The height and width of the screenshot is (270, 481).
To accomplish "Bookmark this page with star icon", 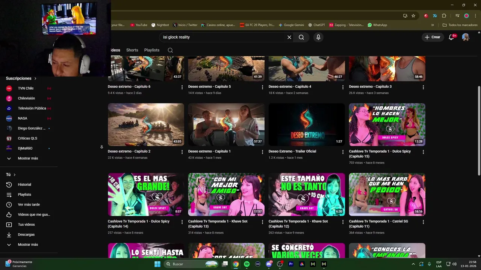I will click(x=413, y=16).
